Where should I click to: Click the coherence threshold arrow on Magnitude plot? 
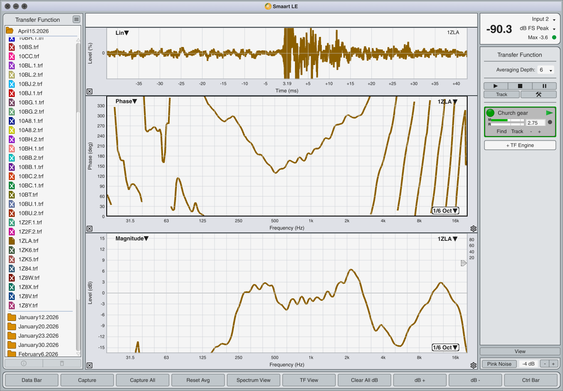coord(464,263)
